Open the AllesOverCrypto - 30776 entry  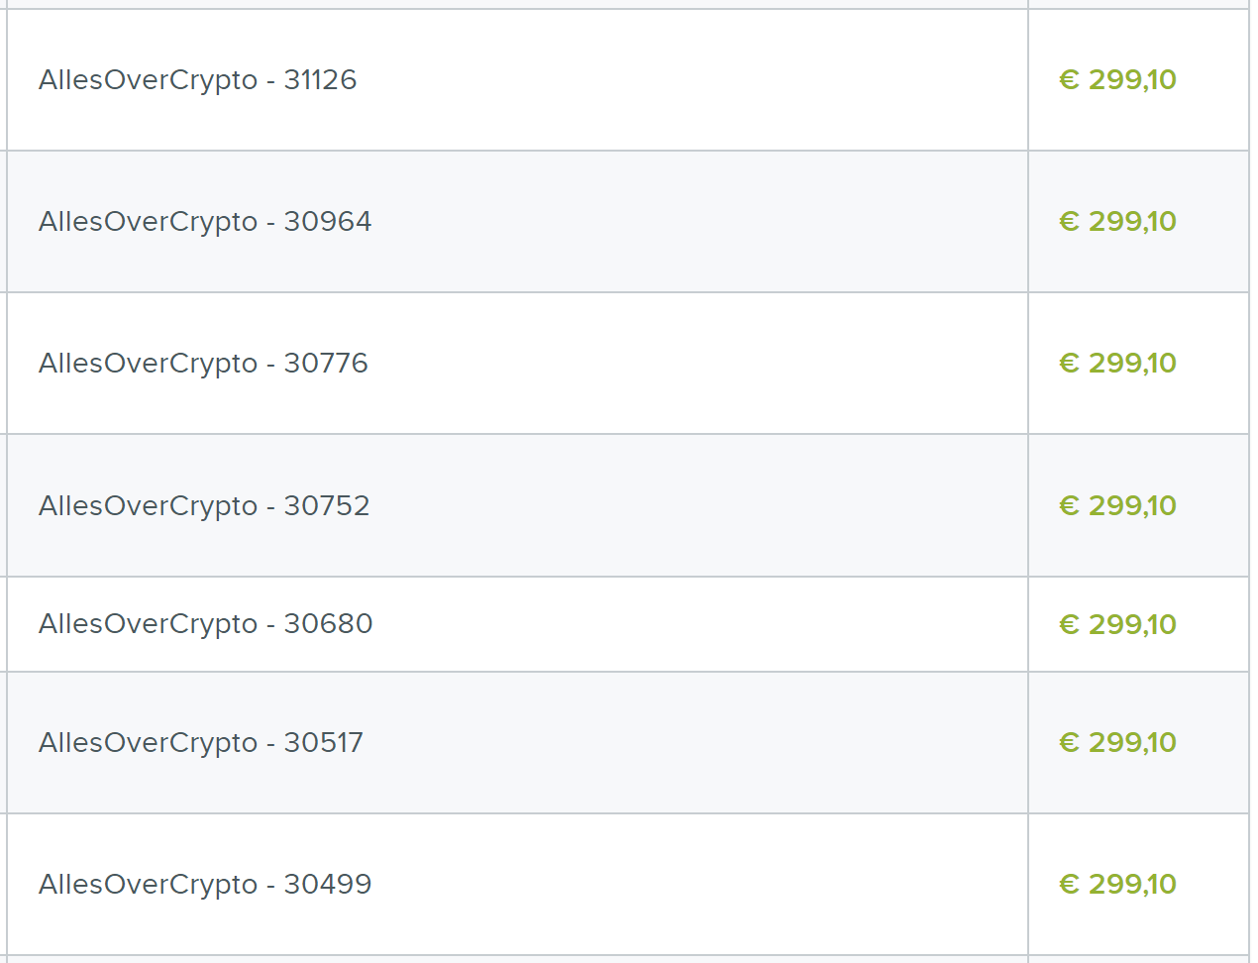pyautogui.click(x=203, y=363)
